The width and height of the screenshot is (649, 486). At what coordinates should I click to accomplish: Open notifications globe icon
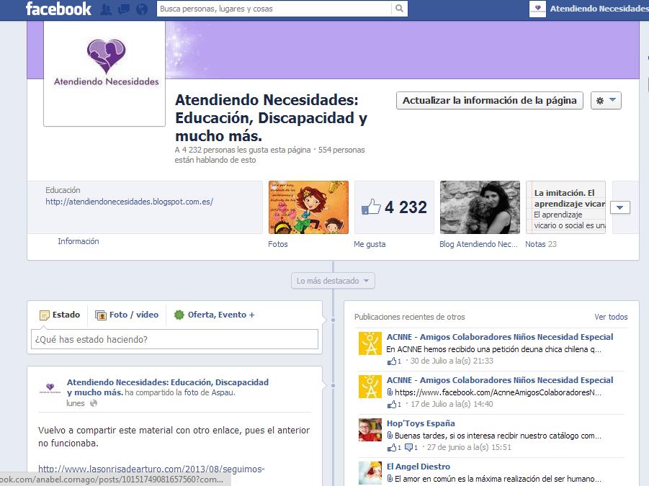142,9
